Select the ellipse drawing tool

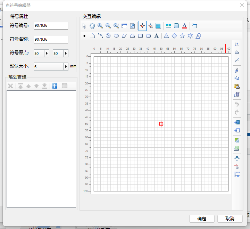(116, 36)
